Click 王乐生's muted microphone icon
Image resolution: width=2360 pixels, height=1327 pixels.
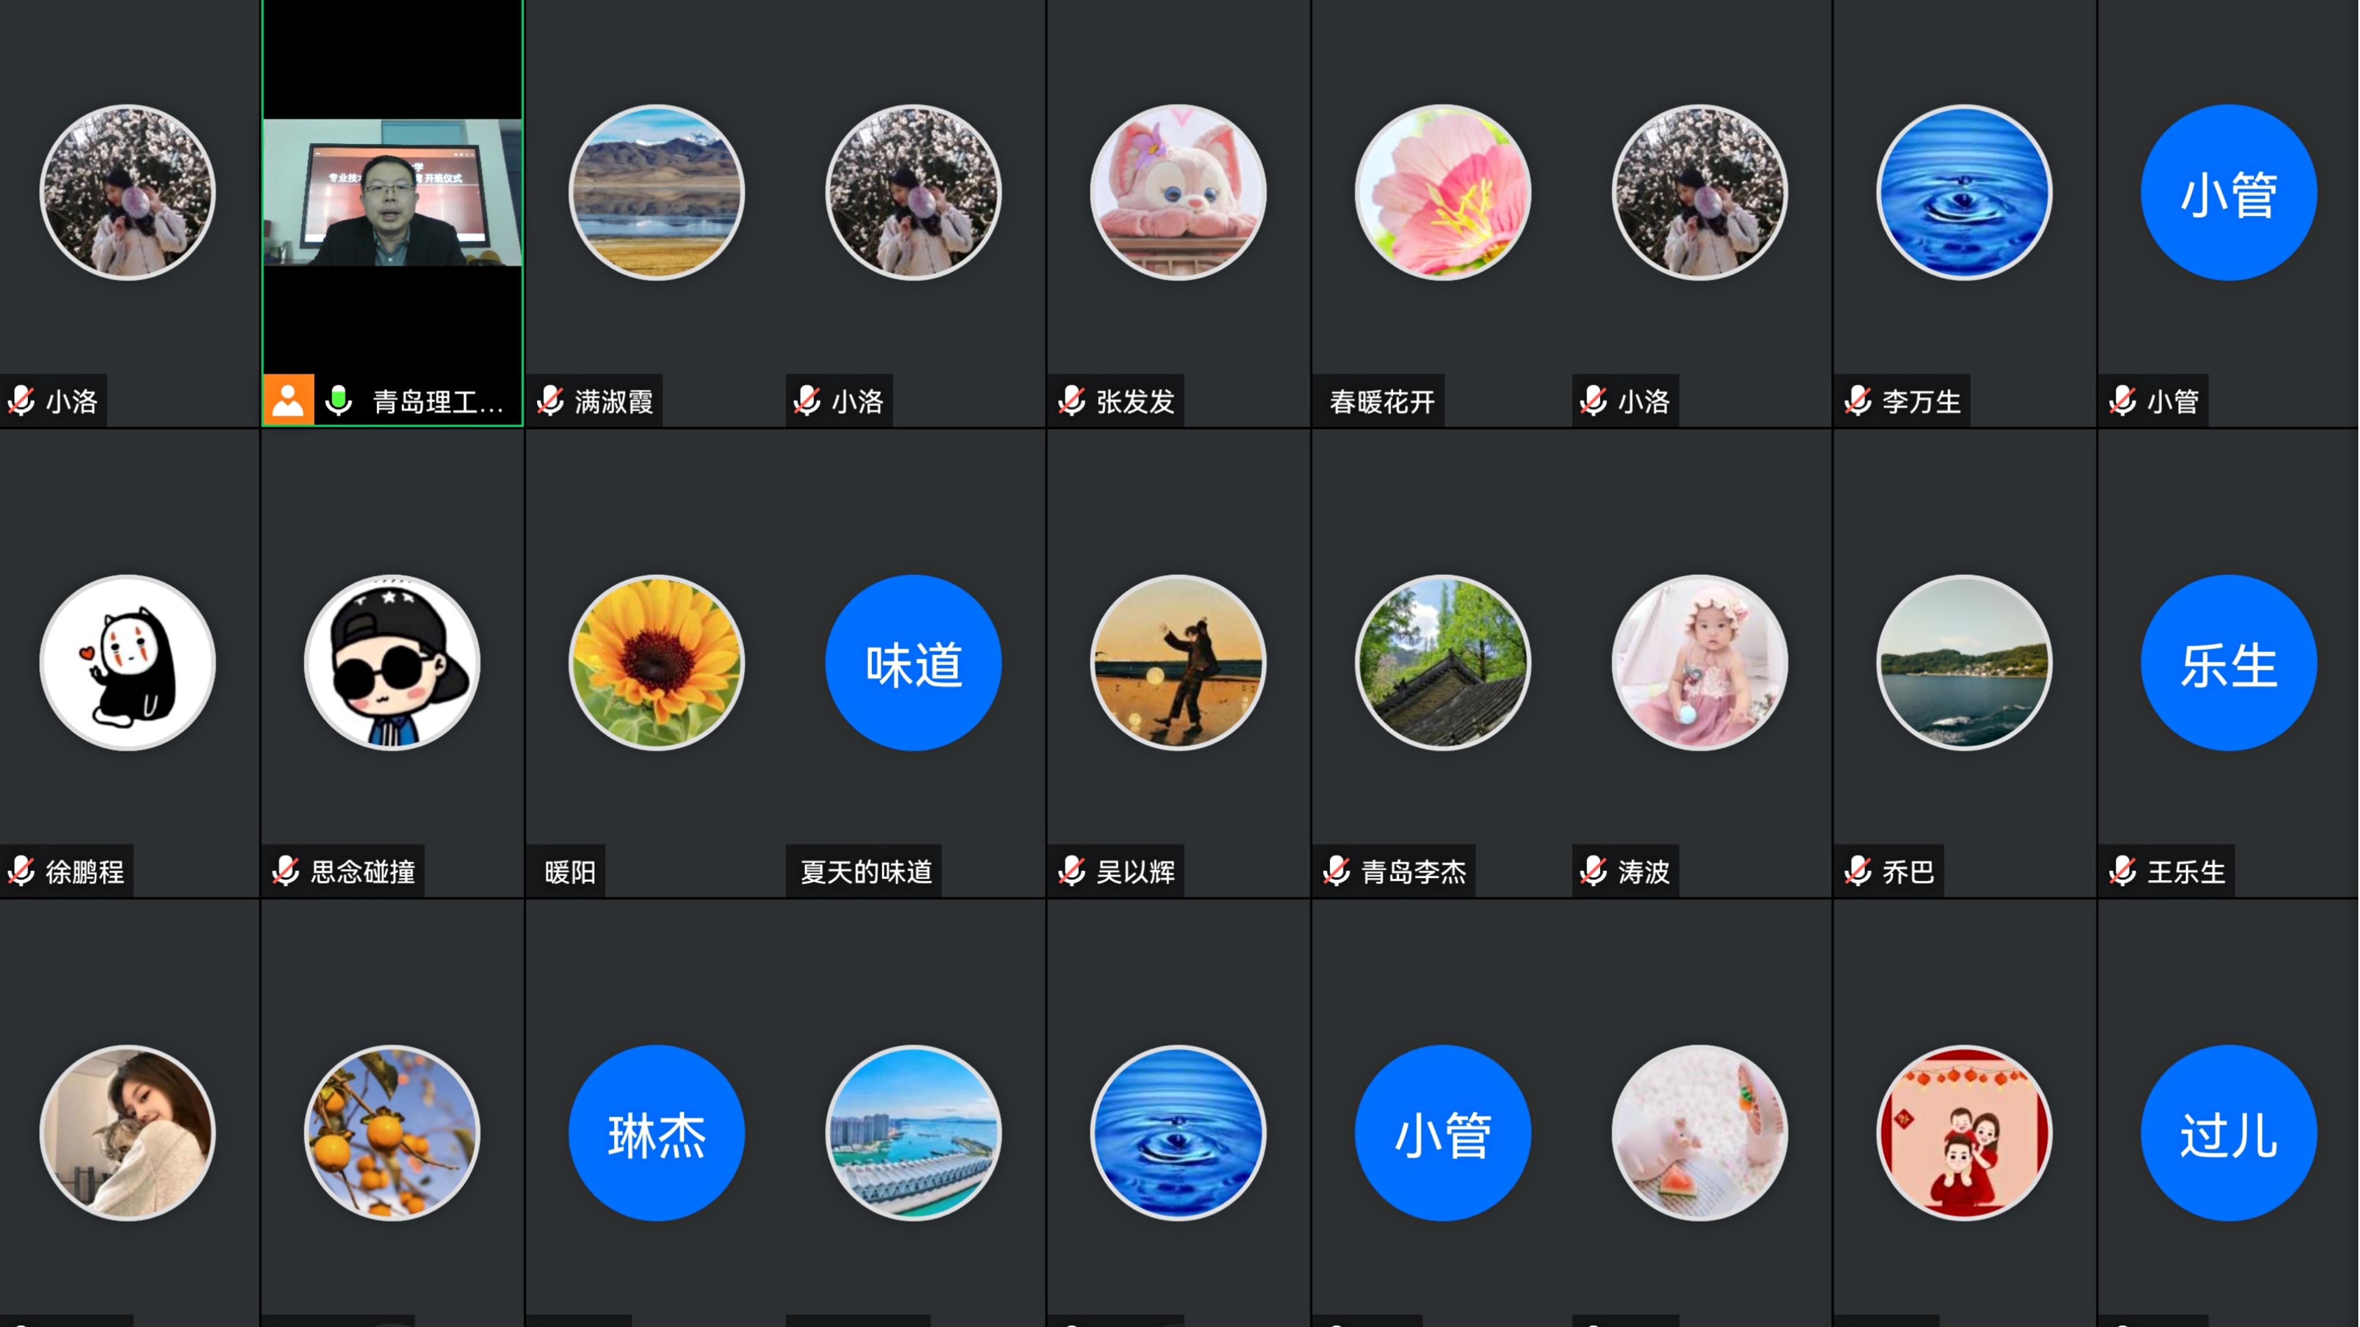[x=2123, y=871]
